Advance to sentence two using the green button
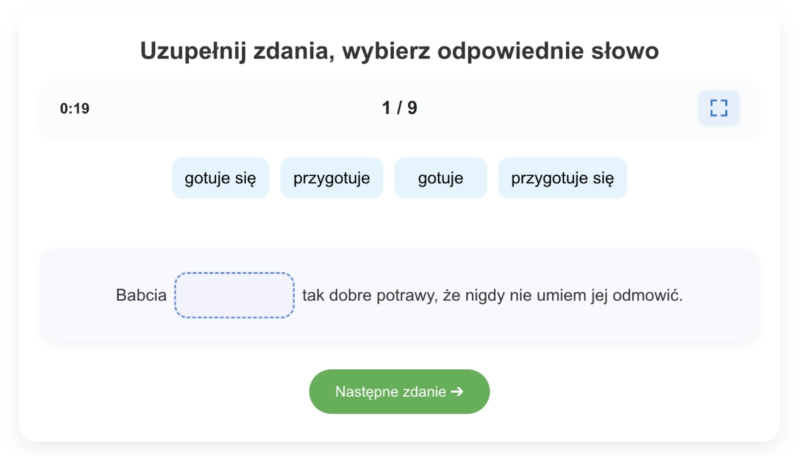 (399, 391)
